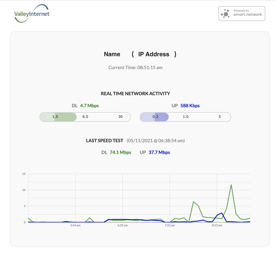The image size is (276, 253).
Task: Expand the Name field header
Action: [x=112, y=54]
